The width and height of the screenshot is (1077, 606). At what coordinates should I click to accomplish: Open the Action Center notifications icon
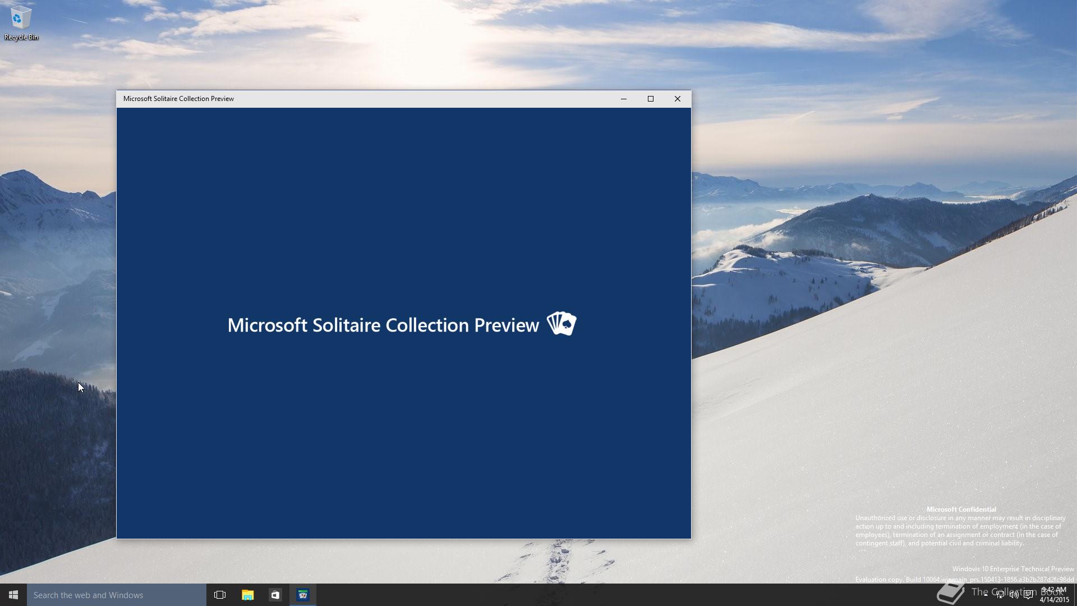1028,595
